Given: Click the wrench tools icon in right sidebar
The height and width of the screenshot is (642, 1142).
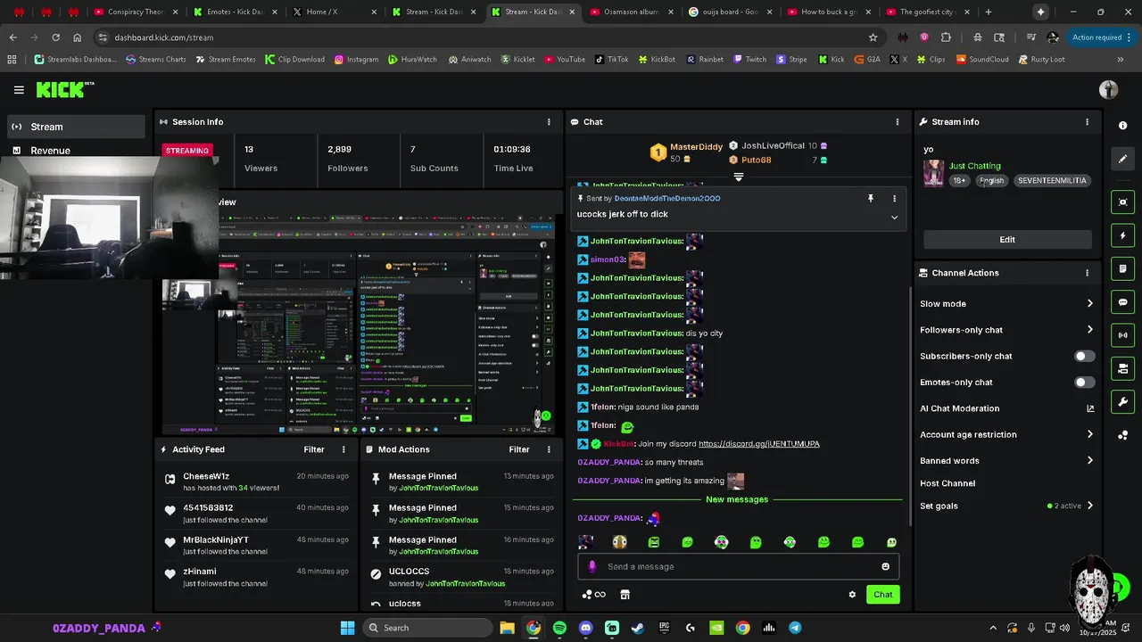Looking at the screenshot, I should [1123, 401].
